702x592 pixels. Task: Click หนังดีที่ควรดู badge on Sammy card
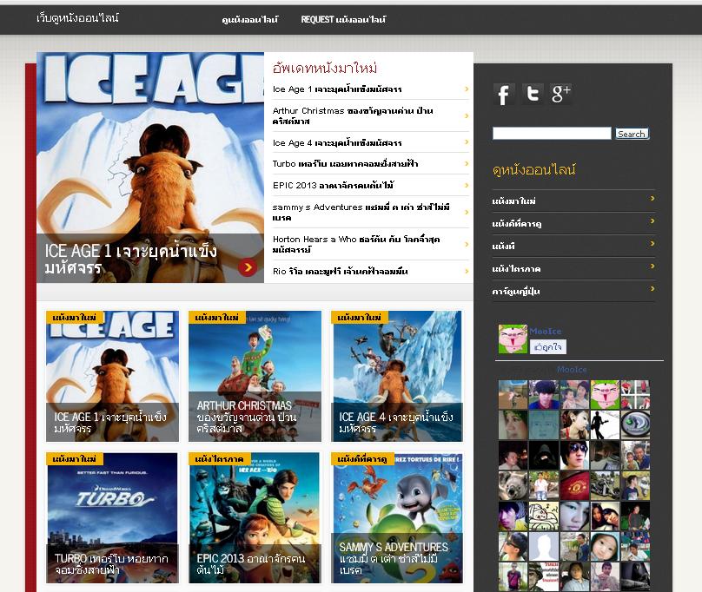(x=362, y=459)
